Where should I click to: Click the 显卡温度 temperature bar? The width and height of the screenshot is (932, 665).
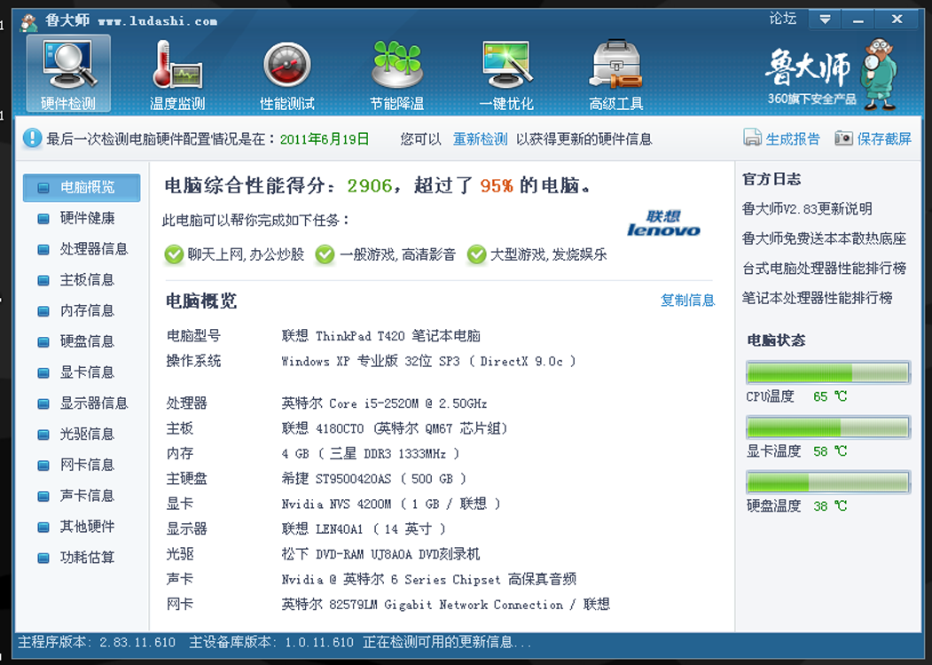(x=828, y=427)
